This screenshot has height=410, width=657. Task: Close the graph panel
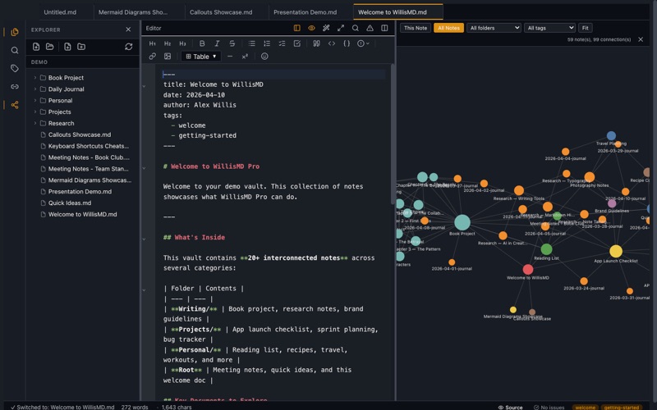click(x=641, y=39)
